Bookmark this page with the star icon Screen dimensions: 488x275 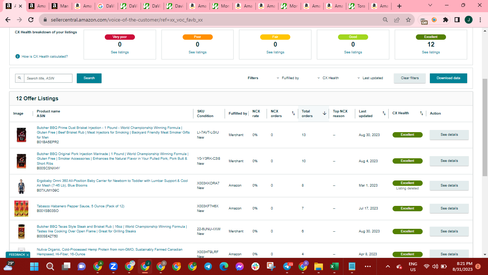(x=408, y=20)
